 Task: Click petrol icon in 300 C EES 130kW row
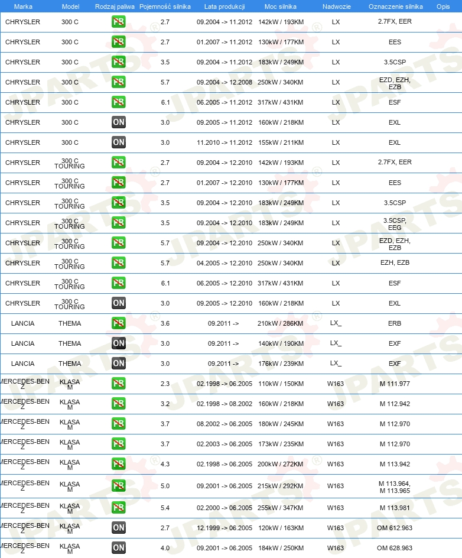click(118, 42)
